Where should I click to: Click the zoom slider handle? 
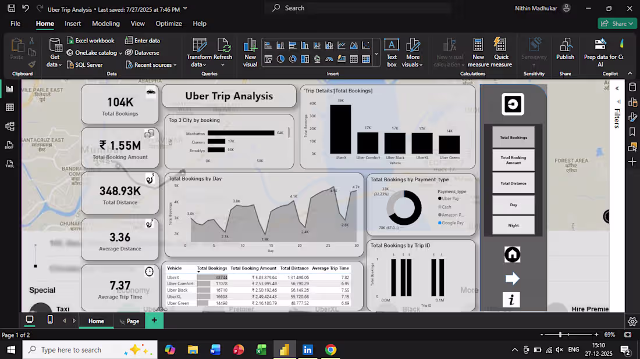(x=560, y=335)
